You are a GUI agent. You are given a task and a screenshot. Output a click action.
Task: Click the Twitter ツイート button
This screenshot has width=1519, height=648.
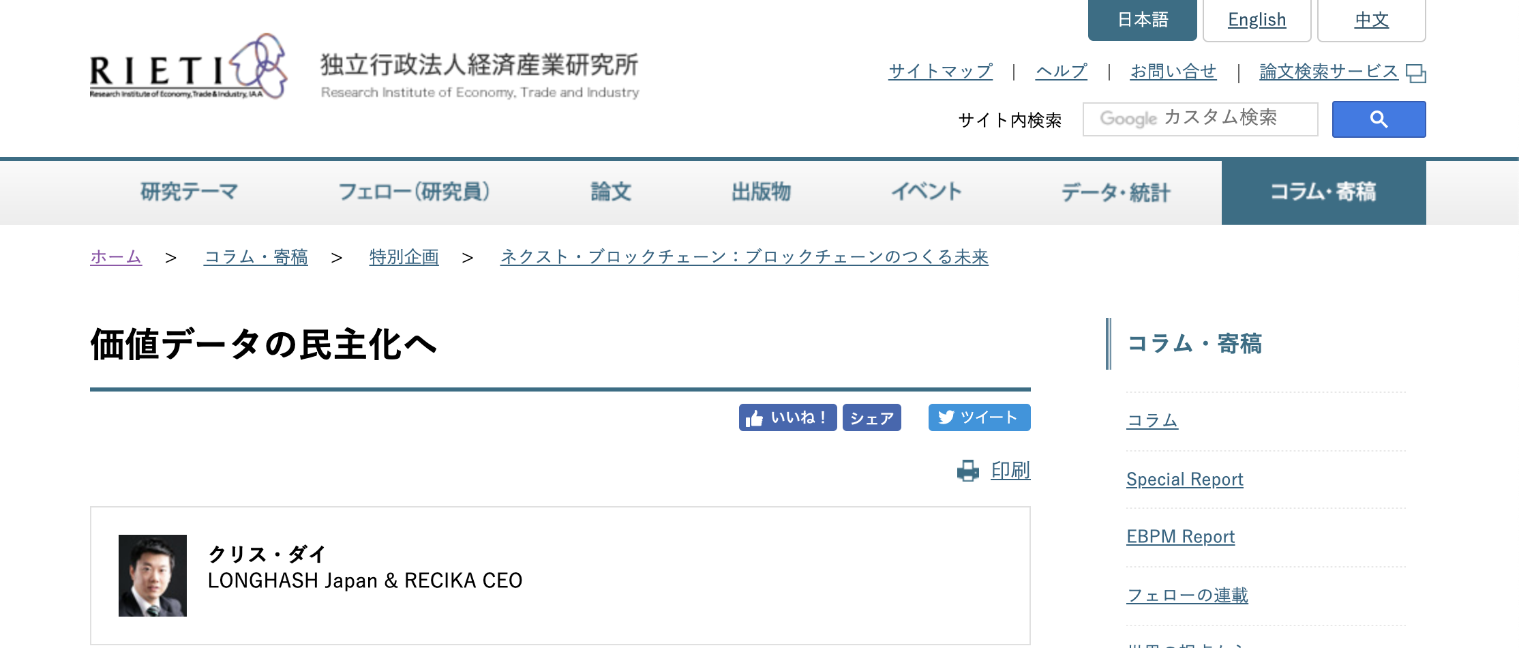tap(978, 417)
